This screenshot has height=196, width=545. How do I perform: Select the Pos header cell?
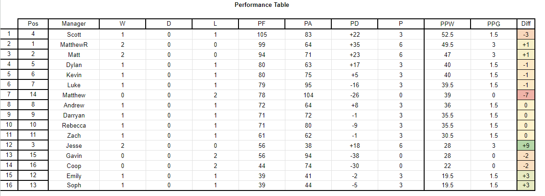(33, 23)
